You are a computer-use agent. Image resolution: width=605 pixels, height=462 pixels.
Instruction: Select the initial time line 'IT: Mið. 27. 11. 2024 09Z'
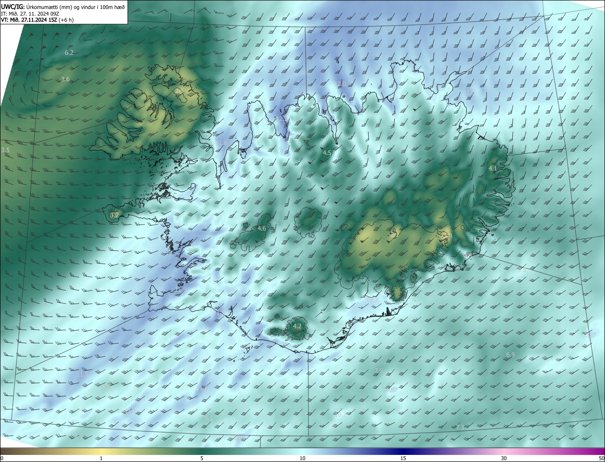(x=30, y=14)
